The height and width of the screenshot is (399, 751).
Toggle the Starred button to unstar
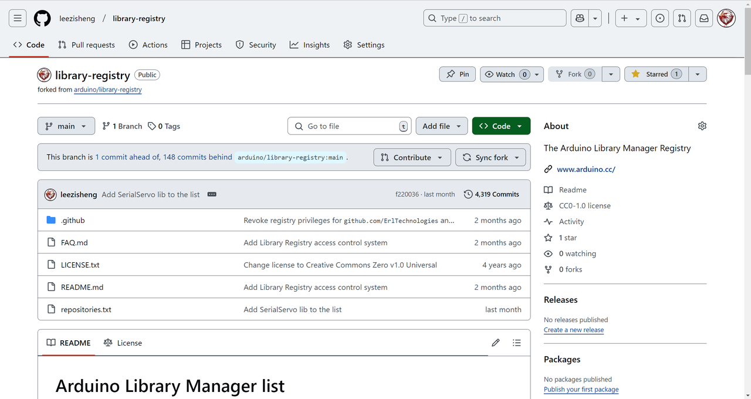[x=657, y=75]
